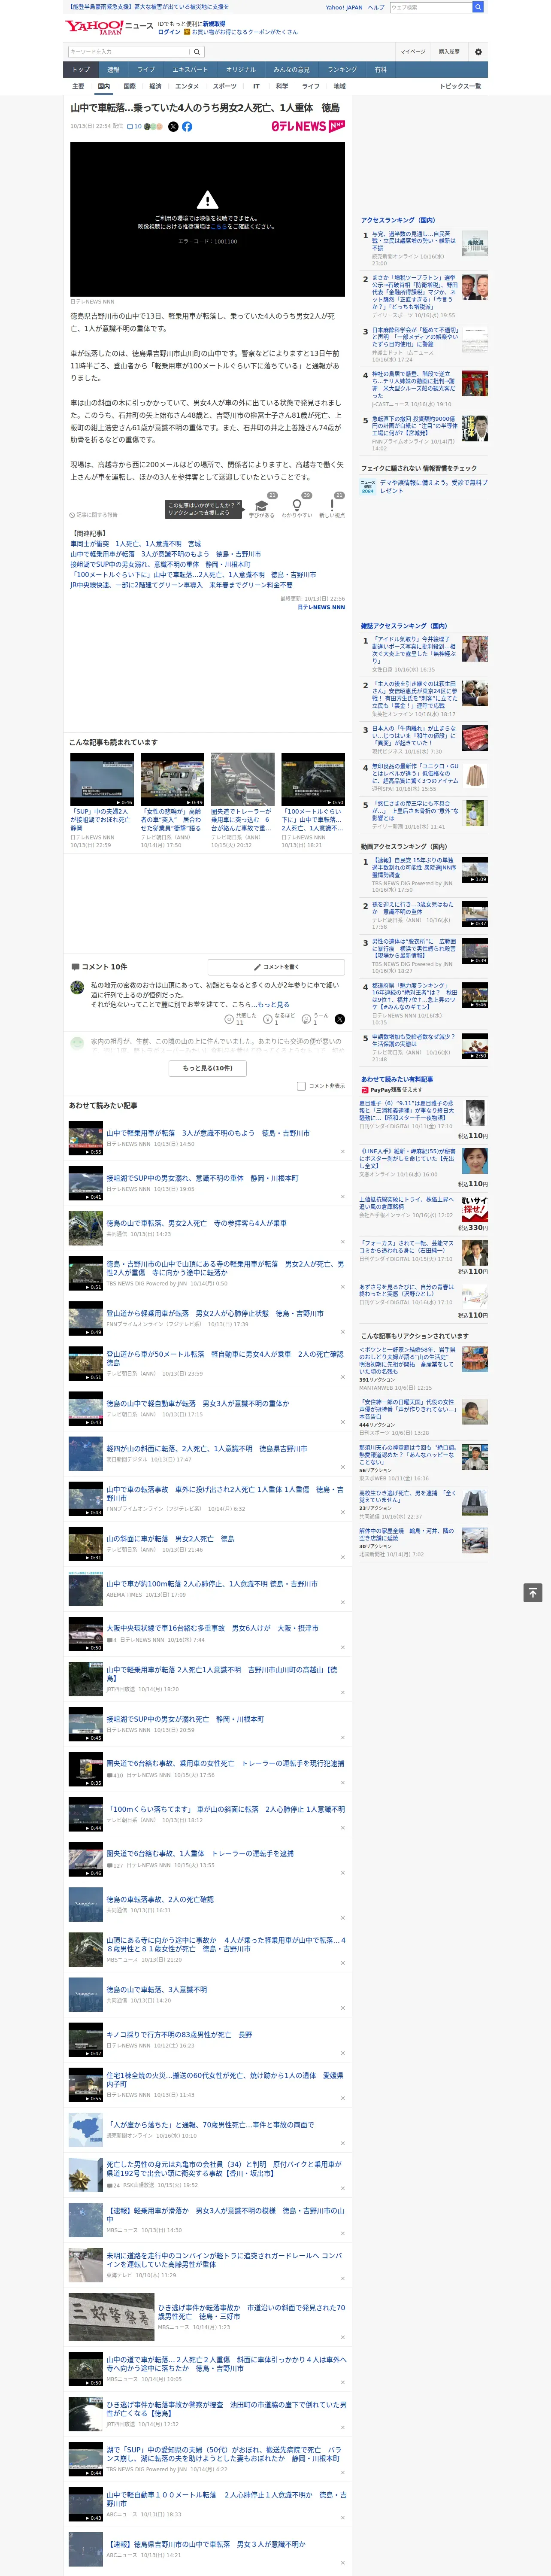Screen dimensions: 551x2576
Task: Open the エンタメ category
Action: [187, 86]
